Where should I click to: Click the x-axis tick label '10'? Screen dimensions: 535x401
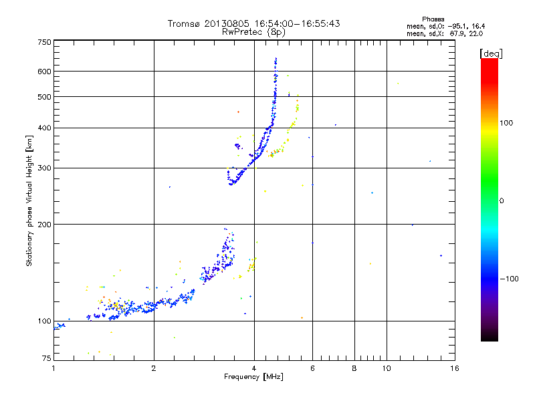pos(387,368)
